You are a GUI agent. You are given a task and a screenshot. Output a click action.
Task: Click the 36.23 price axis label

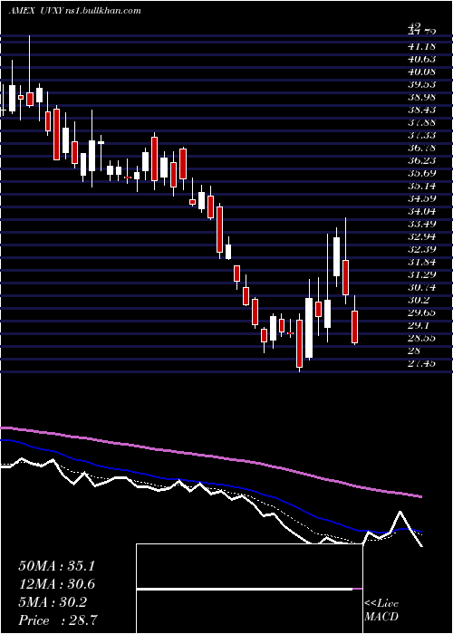[423, 160]
